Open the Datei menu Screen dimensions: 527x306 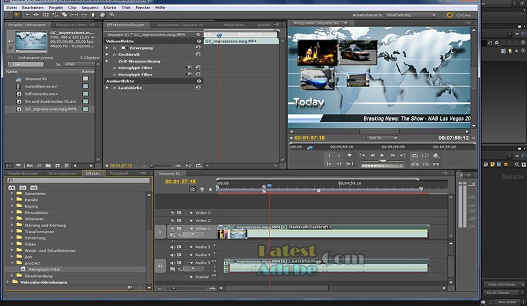click(11, 7)
